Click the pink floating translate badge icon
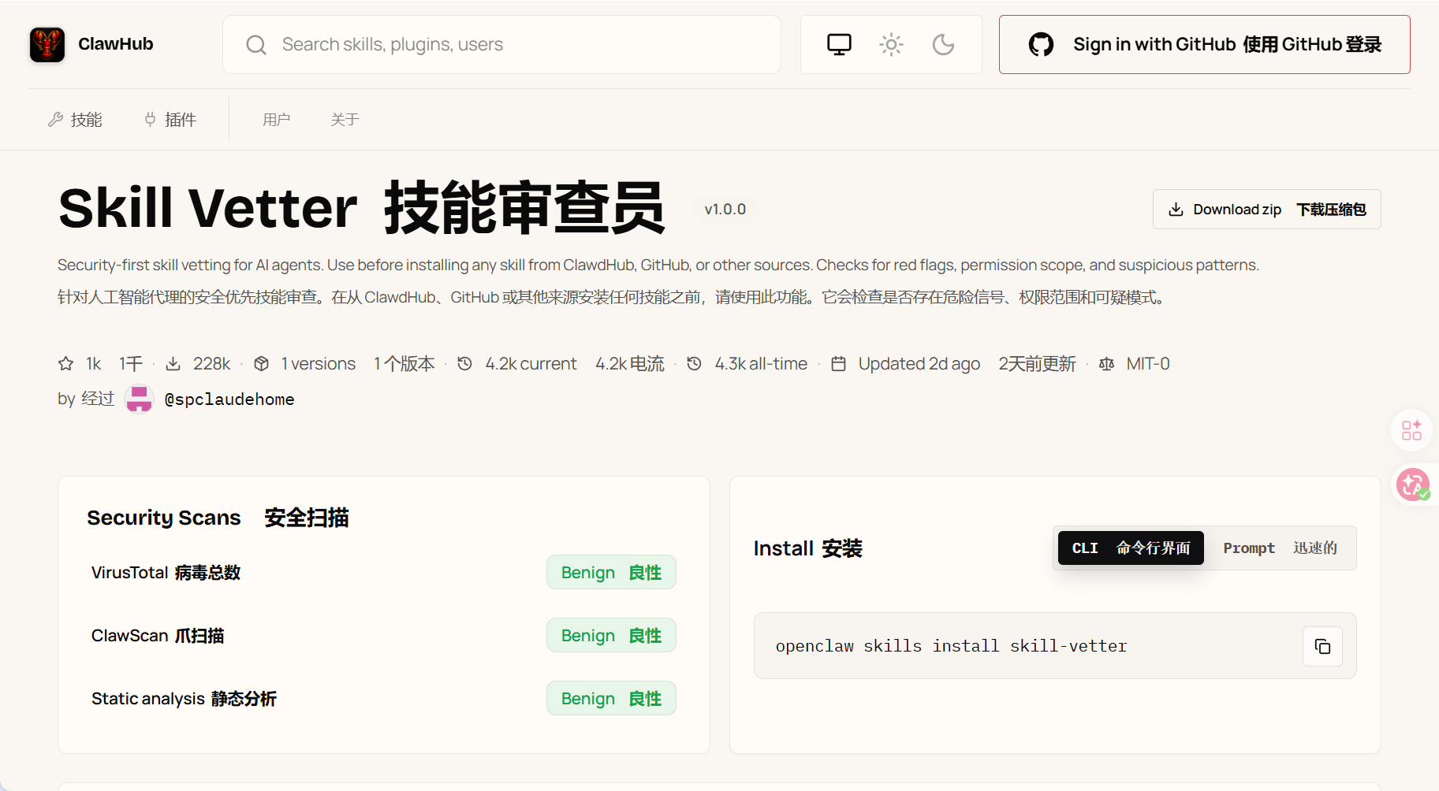Screen dimensions: 1439x791 click(x=1412, y=485)
